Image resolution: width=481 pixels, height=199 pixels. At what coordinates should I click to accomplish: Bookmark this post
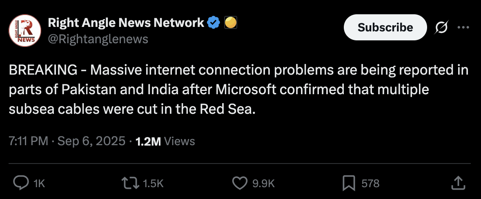(x=349, y=184)
